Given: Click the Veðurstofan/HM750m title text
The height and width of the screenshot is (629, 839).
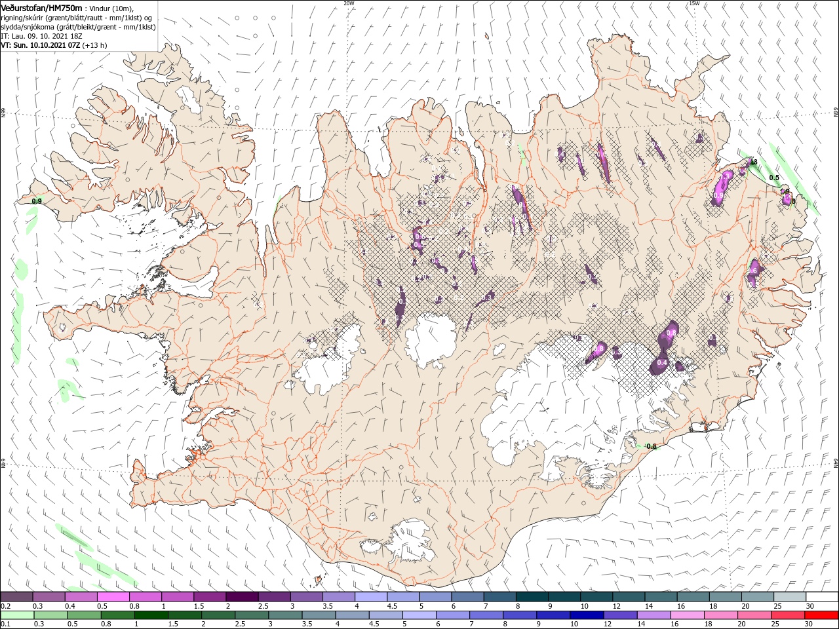Looking at the screenshot, I should (x=43, y=7).
